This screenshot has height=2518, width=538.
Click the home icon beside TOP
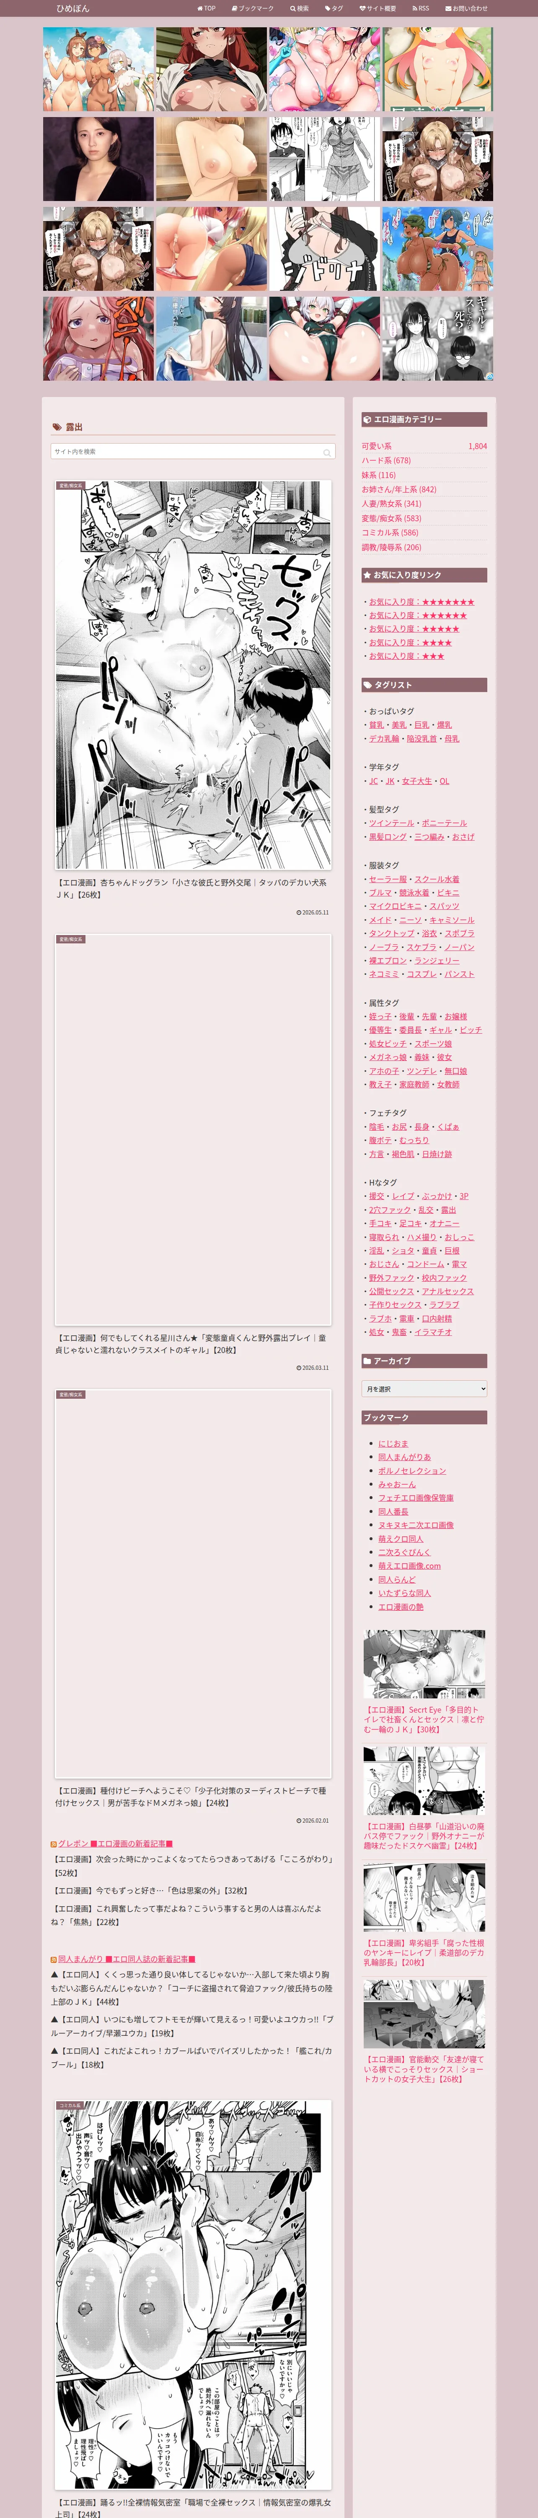pos(200,8)
